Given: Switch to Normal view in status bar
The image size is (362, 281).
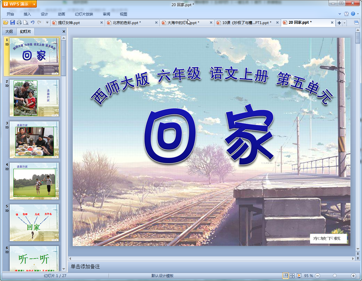Looking at the screenshot, I should (286, 276).
